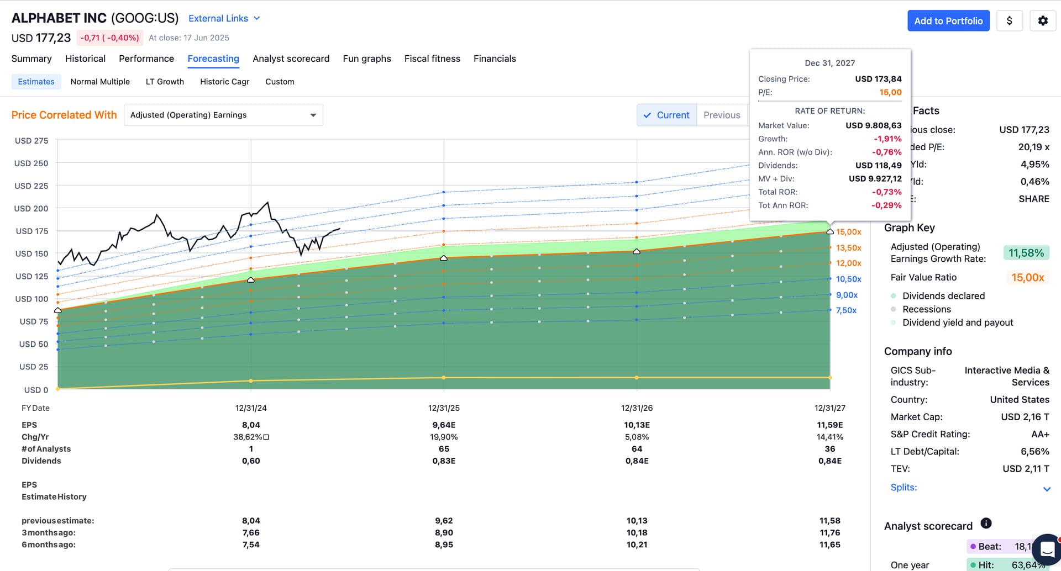Click the small square icon beside 38,62%
The width and height of the screenshot is (1061, 571).
[x=266, y=437]
